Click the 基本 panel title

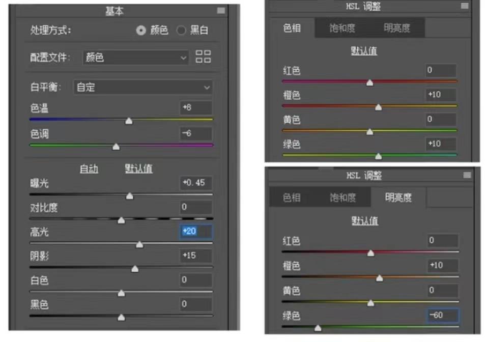[115, 11]
